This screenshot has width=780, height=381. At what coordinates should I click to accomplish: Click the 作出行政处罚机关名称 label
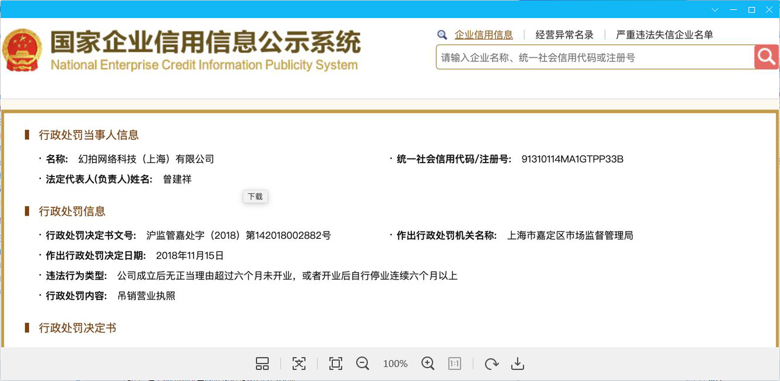click(447, 236)
